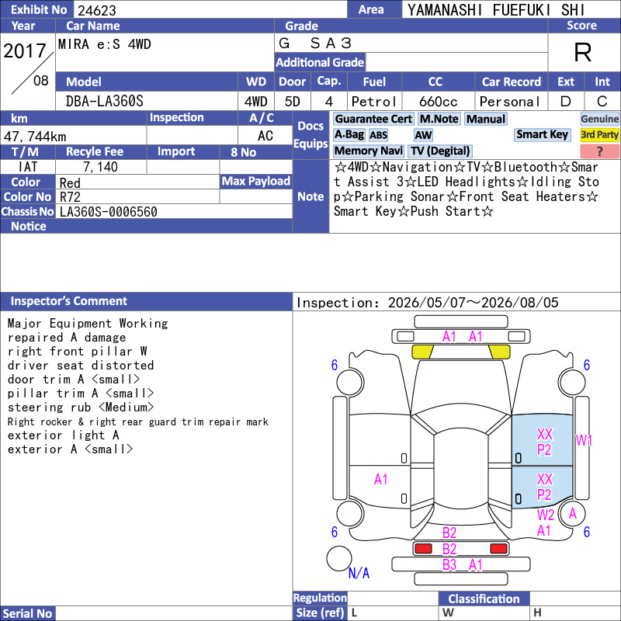This screenshot has width=621, height=621.
Task: Click the inspection date range 2026/05/07～2026/08/05
Action: pyautogui.click(x=473, y=303)
